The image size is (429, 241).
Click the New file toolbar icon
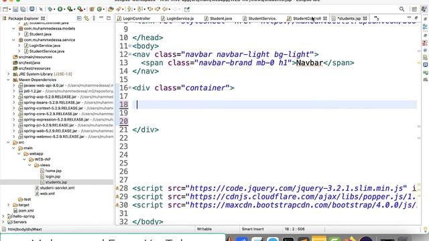5,9
